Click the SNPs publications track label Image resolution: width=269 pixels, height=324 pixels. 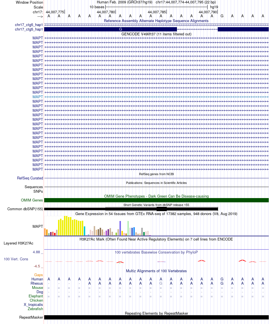pyautogui.click(x=38, y=192)
